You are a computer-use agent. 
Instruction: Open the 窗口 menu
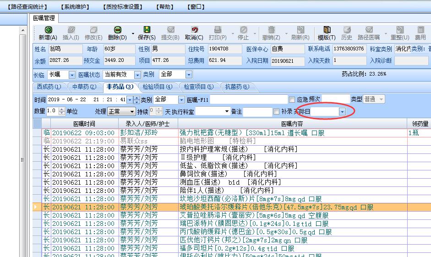196,6
